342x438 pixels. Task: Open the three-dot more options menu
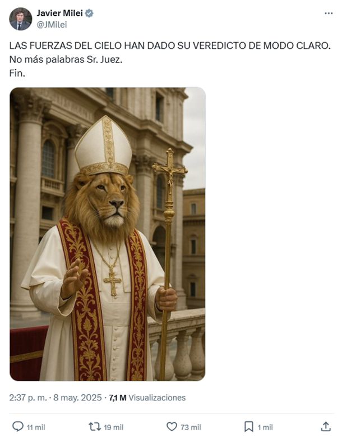point(329,13)
